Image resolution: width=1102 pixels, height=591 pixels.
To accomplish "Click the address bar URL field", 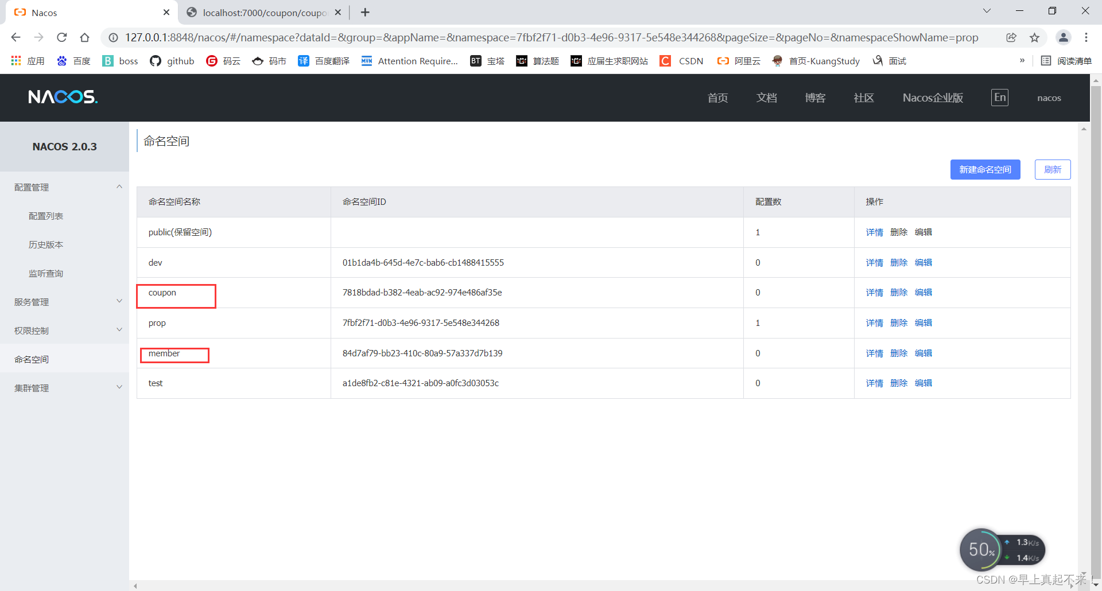I will [x=551, y=37].
